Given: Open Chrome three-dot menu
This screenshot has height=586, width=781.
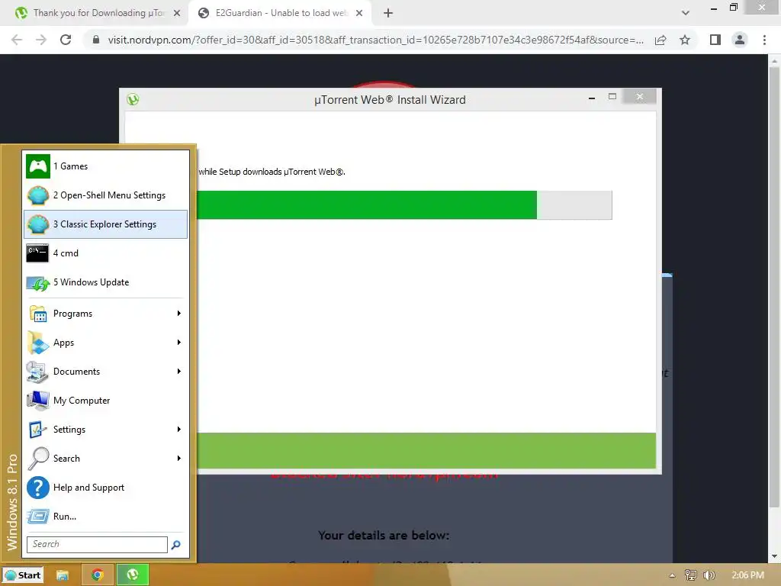Looking at the screenshot, I should point(764,40).
